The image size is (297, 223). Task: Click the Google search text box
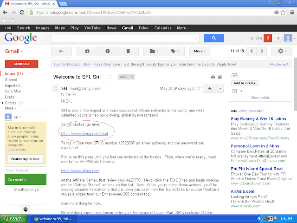click(x=125, y=38)
